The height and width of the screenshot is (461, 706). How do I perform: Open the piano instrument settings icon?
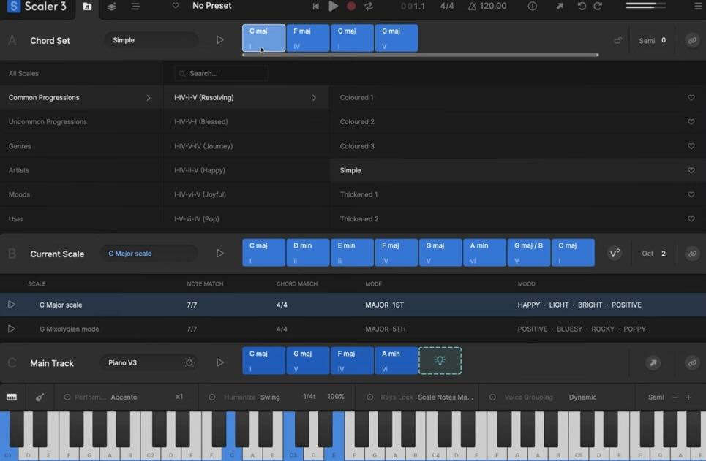(189, 363)
